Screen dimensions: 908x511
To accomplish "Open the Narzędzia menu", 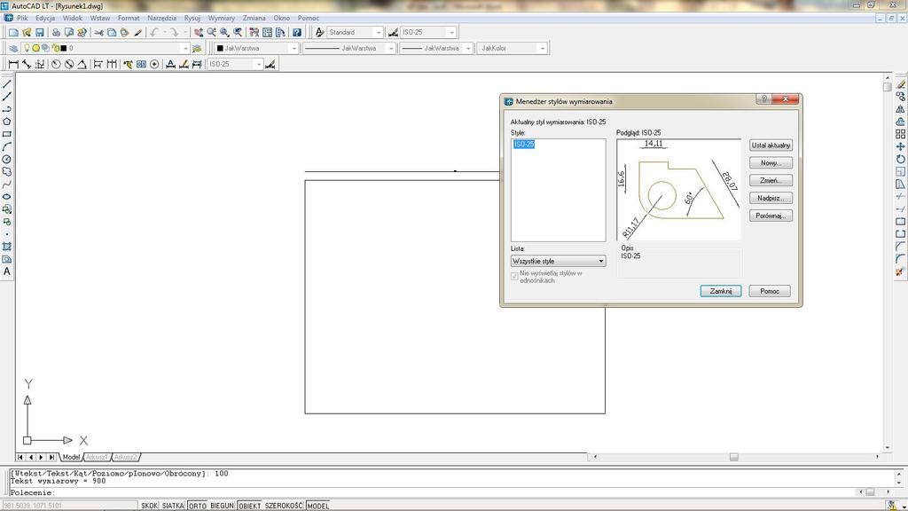I will 161,18.
